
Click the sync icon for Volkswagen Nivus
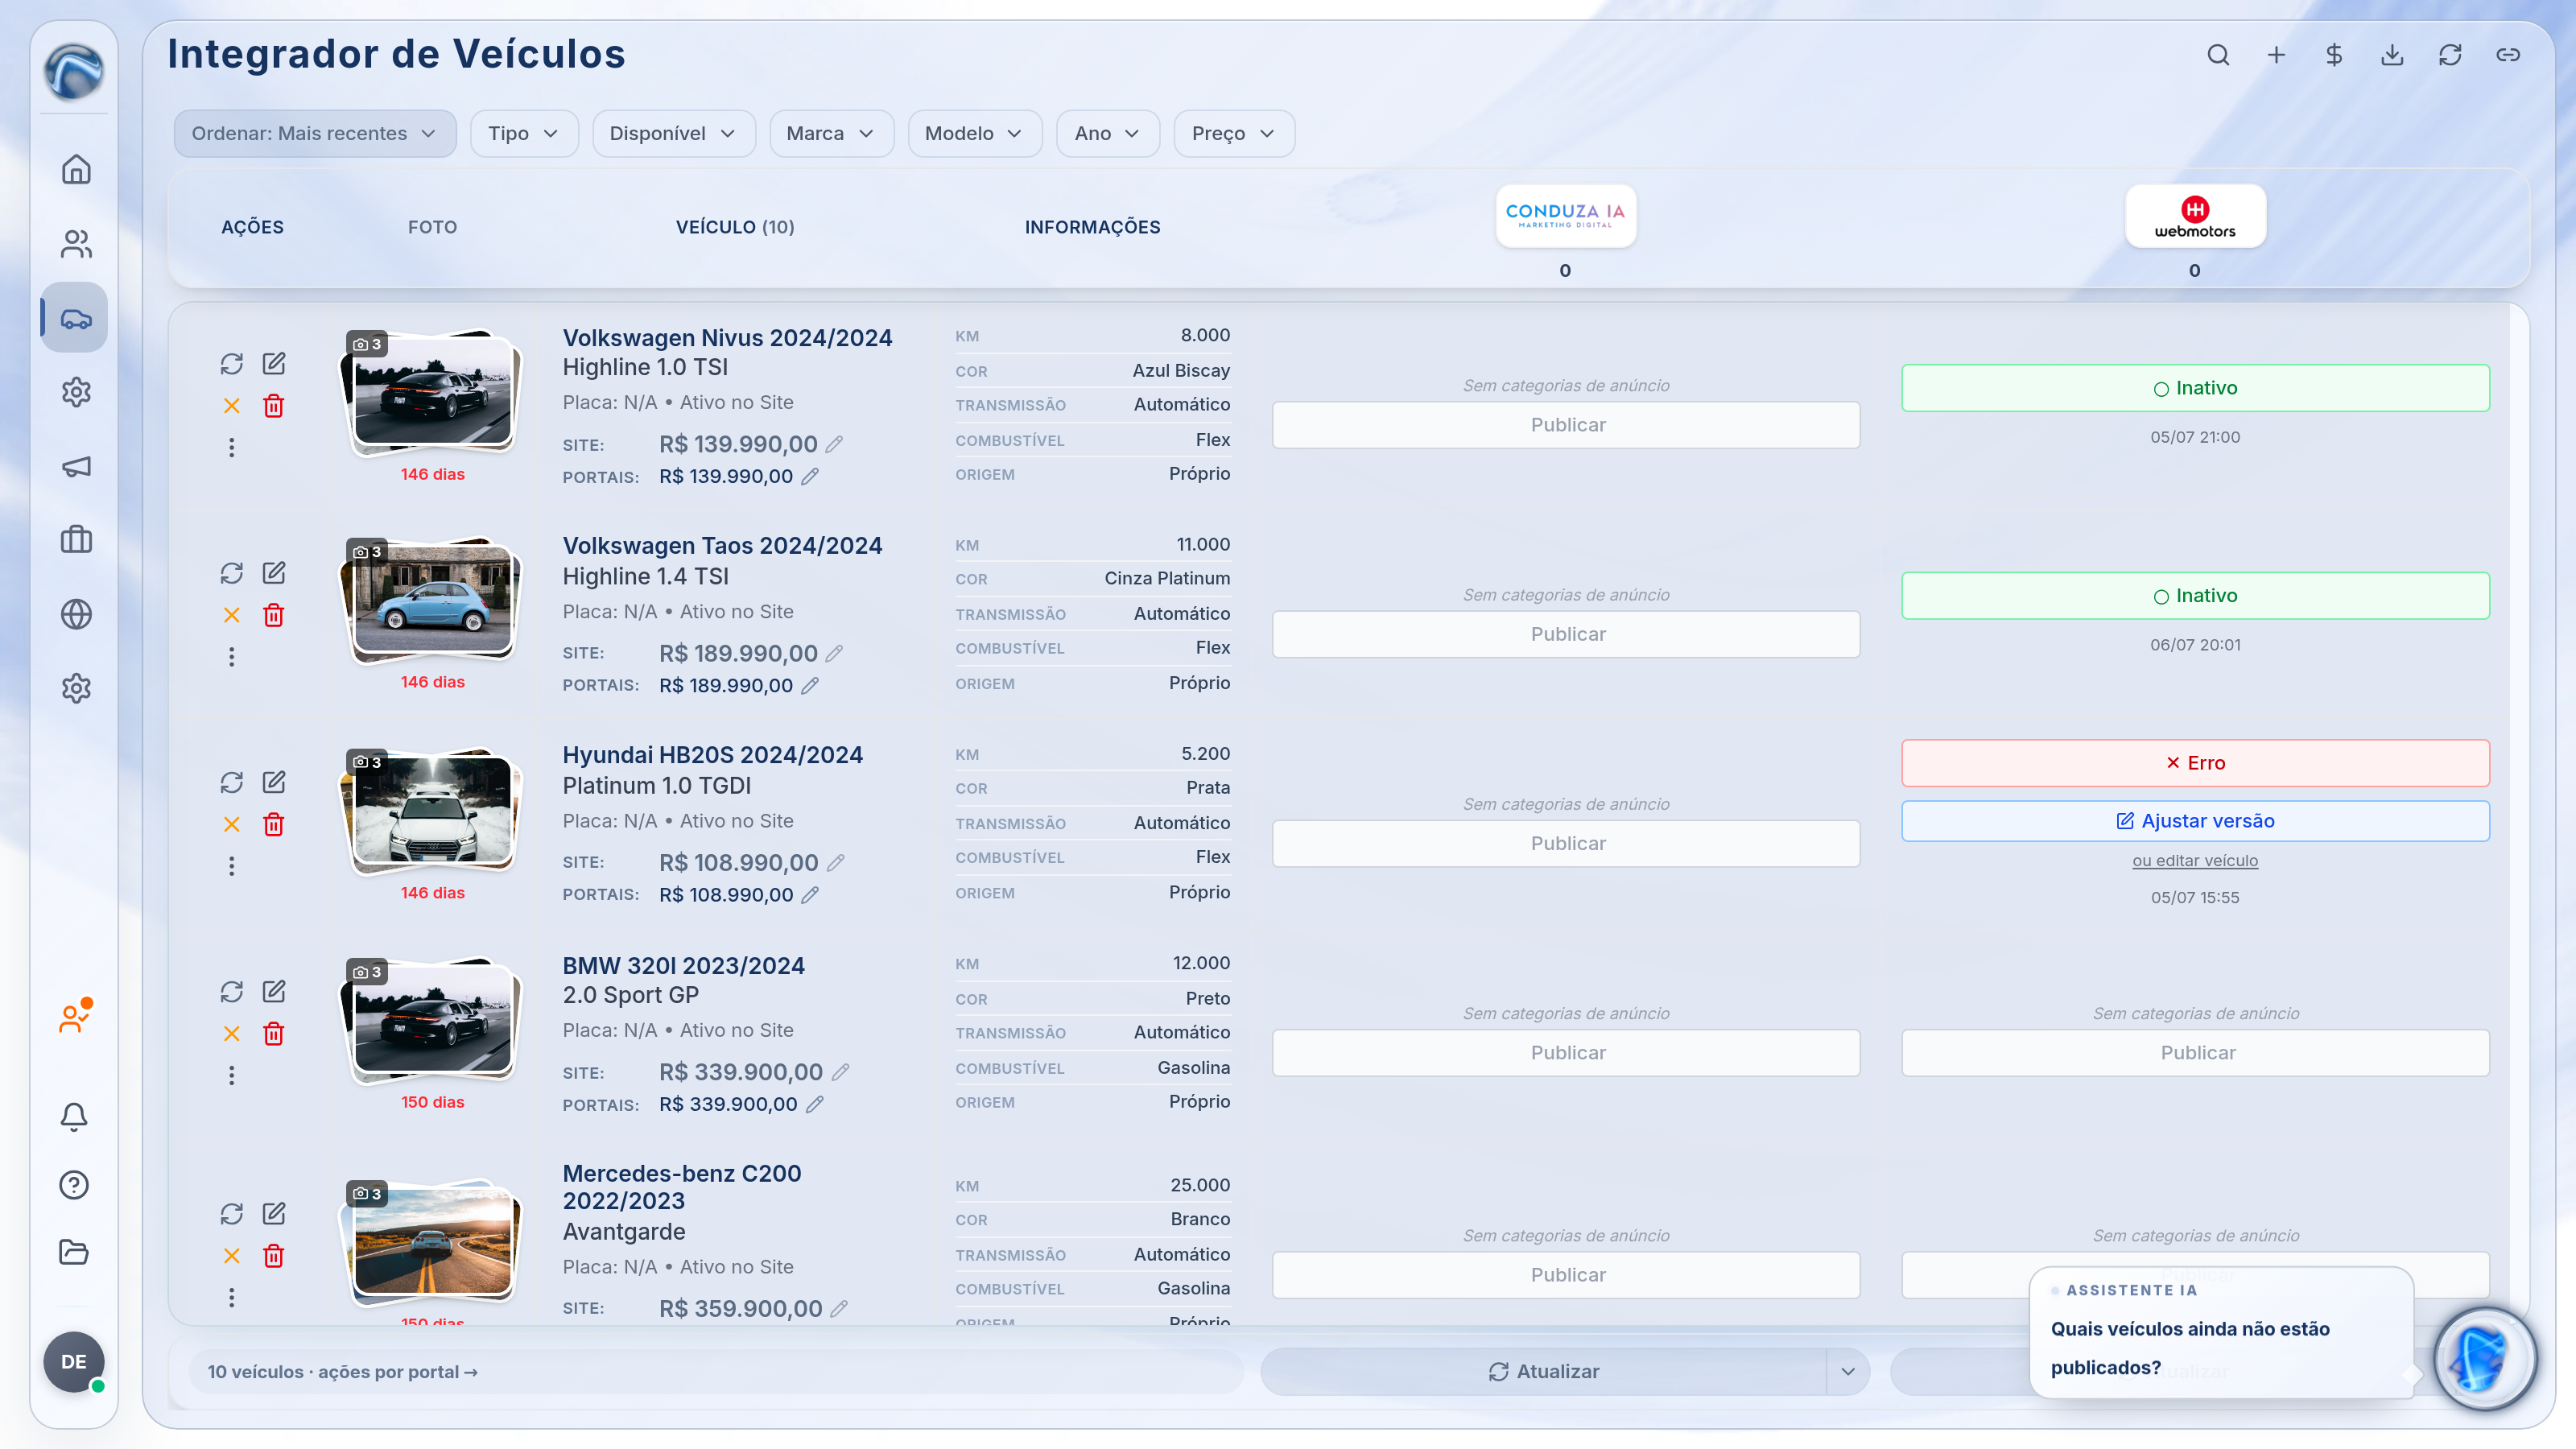point(232,364)
